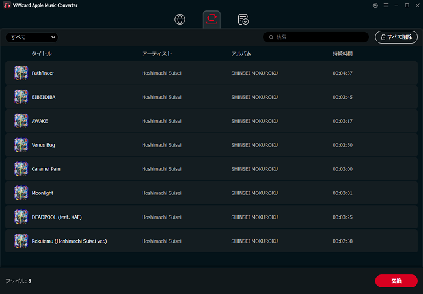Click the Rekuiemu album thumbnail
The image size is (423, 294).
click(21, 241)
